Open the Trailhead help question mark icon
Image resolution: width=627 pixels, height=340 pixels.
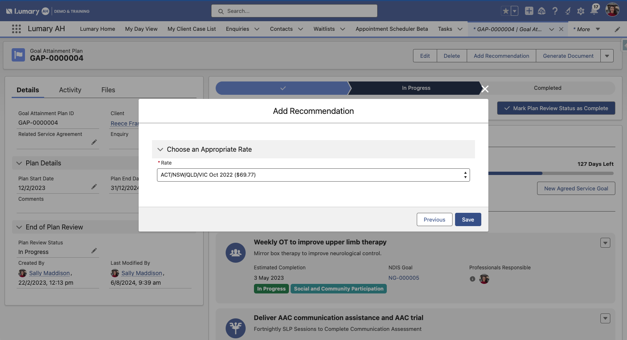coord(555,11)
